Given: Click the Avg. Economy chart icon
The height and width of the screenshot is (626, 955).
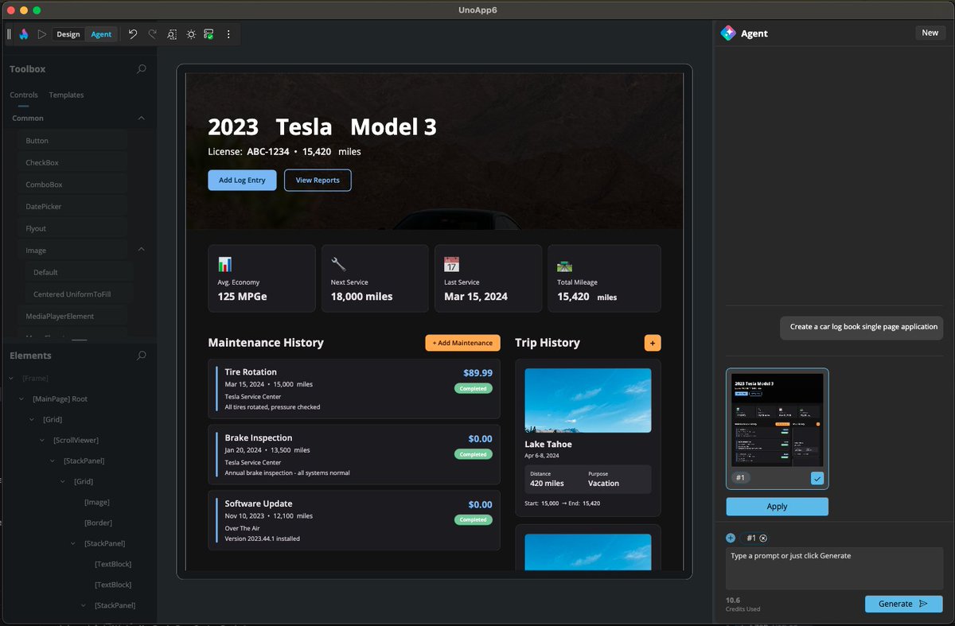Looking at the screenshot, I should [x=224, y=264].
